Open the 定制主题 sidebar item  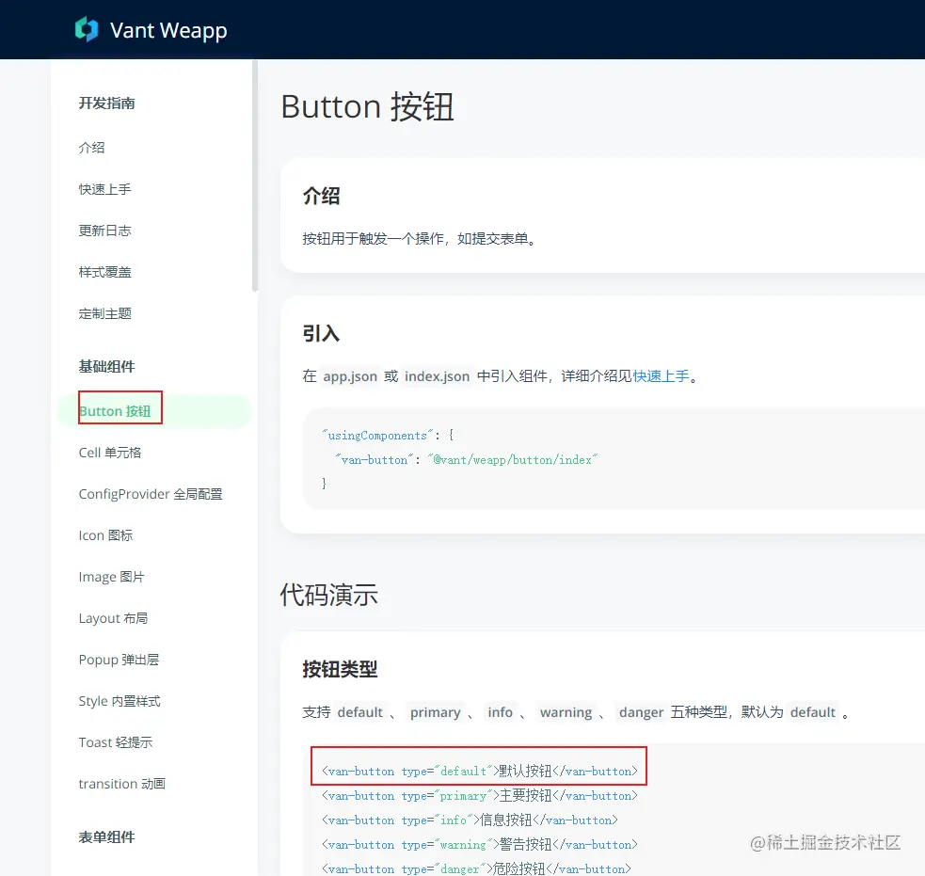pos(105,313)
